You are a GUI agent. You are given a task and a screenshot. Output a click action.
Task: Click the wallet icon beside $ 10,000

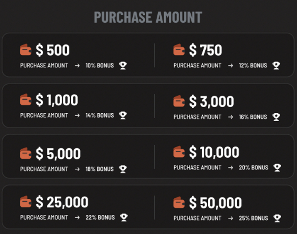pyautogui.click(x=179, y=152)
